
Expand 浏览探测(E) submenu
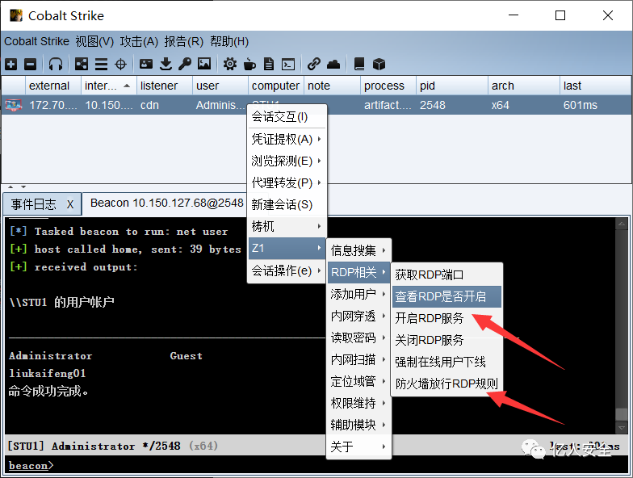(x=287, y=161)
